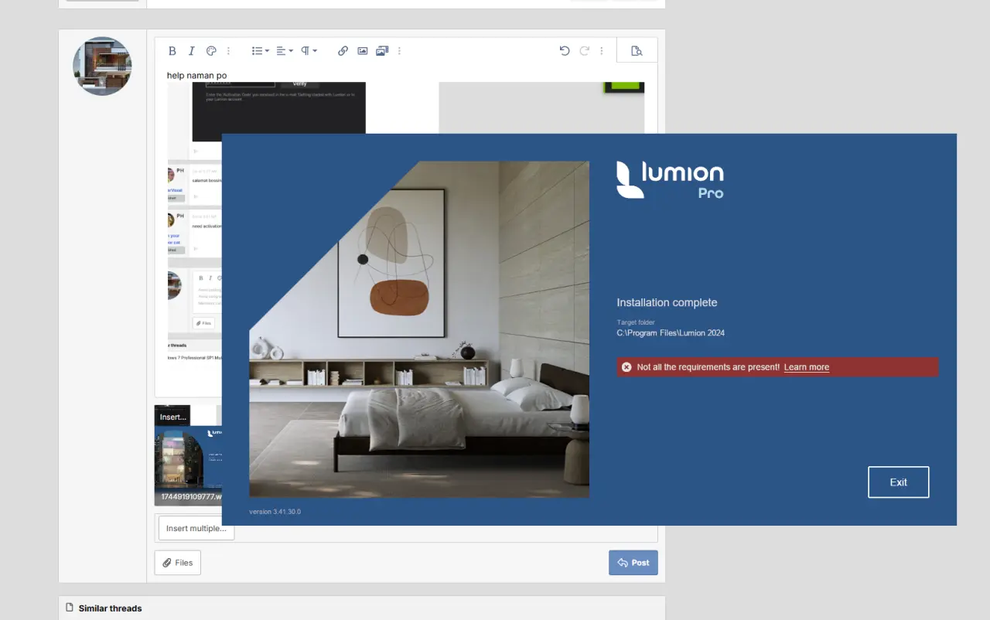
Task: Click the Lumion Pro logo
Action: click(670, 179)
